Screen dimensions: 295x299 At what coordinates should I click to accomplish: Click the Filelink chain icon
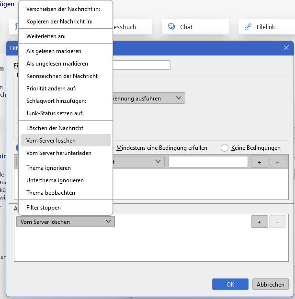pos(248,27)
